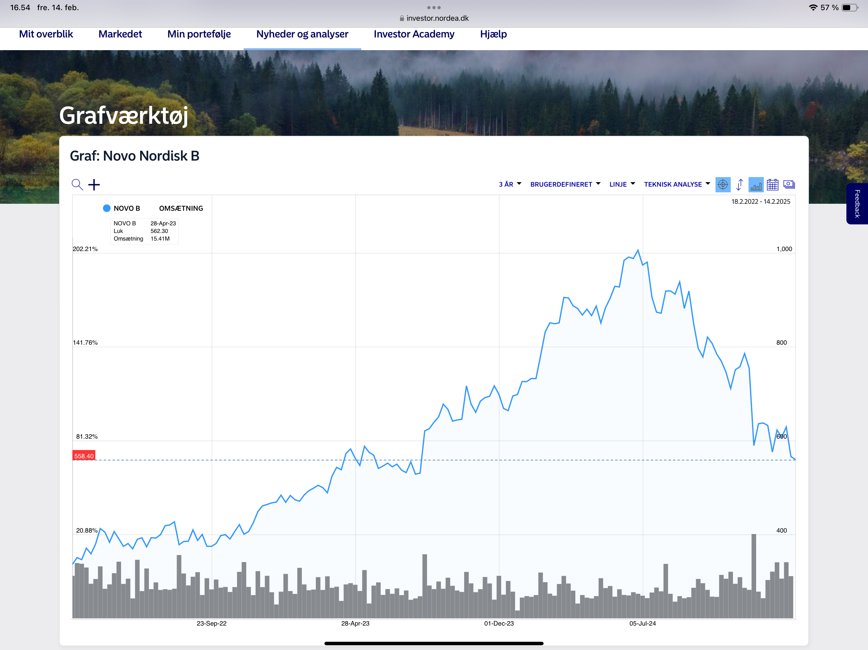Open the Investor Academy tab
Image resolution: width=868 pixels, height=650 pixels.
coord(414,34)
